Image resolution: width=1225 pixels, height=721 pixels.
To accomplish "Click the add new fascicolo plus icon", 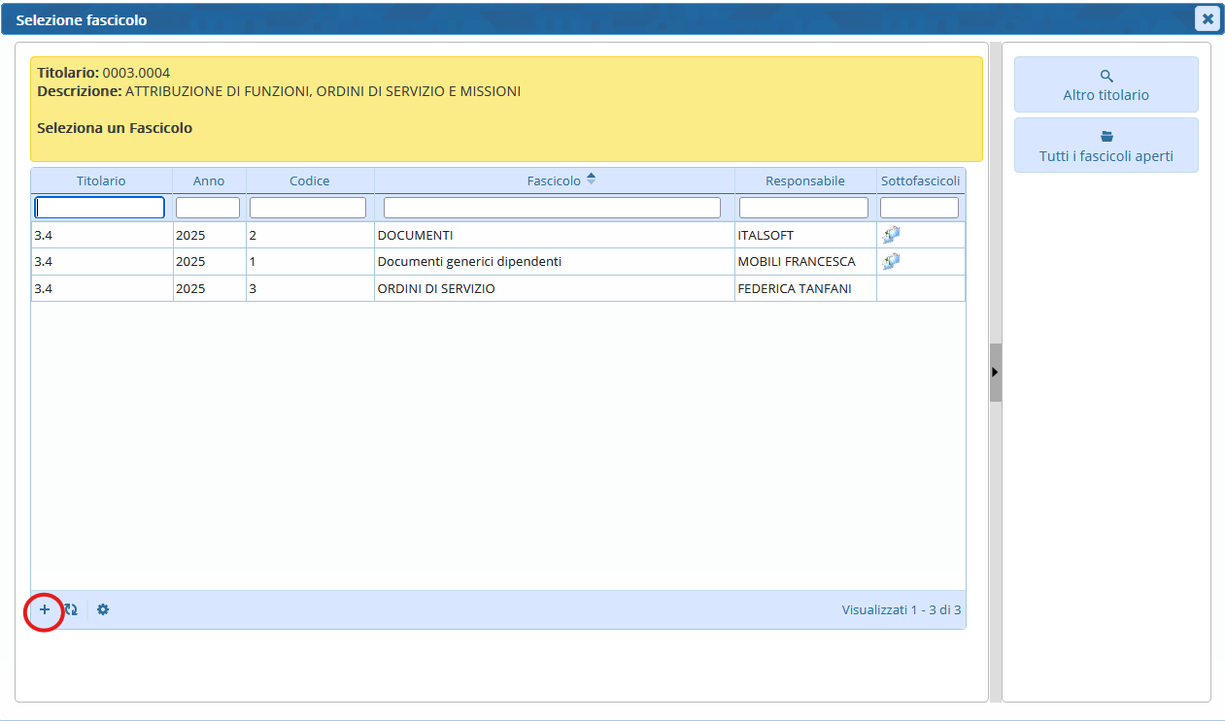I will 44,610.
